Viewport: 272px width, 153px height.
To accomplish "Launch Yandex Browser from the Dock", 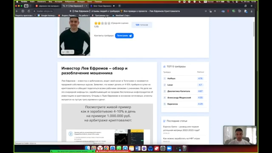I will pos(100,148).
